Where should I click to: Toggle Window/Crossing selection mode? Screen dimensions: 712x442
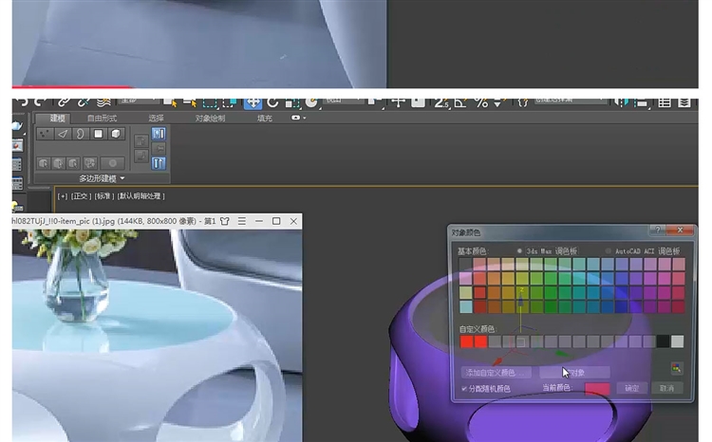coord(230,102)
